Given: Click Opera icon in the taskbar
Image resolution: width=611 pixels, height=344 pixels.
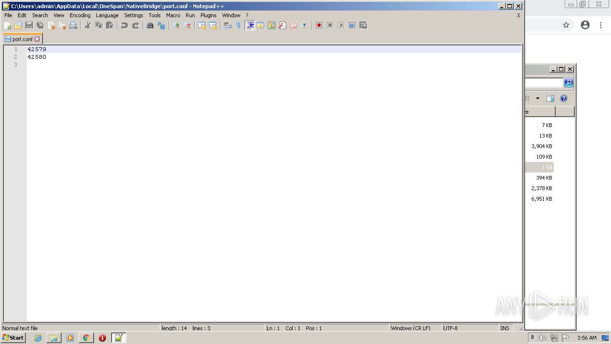Looking at the screenshot, I should (102, 338).
